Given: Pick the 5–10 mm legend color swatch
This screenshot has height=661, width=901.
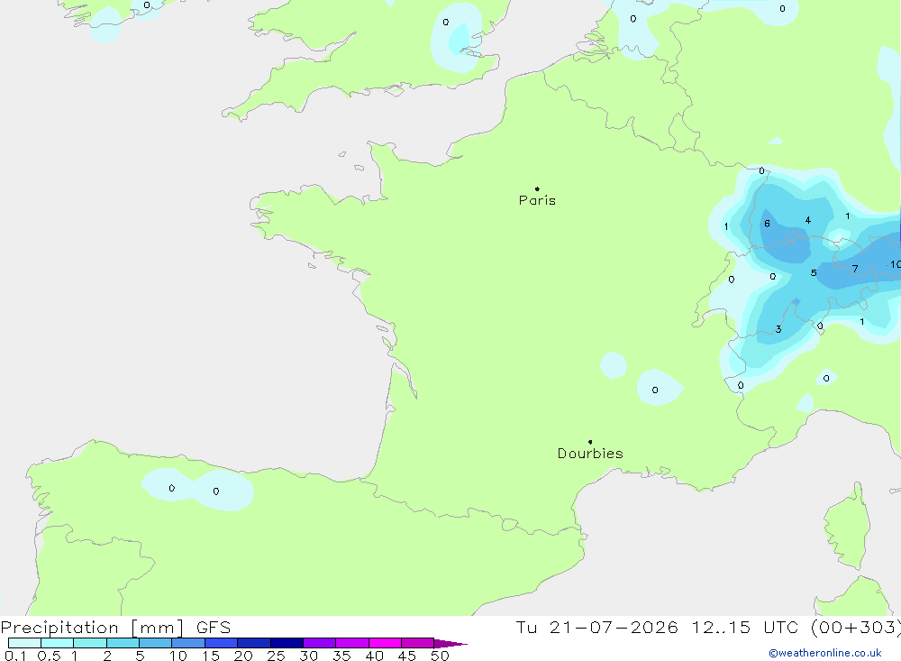Looking at the screenshot, I should (156, 643).
